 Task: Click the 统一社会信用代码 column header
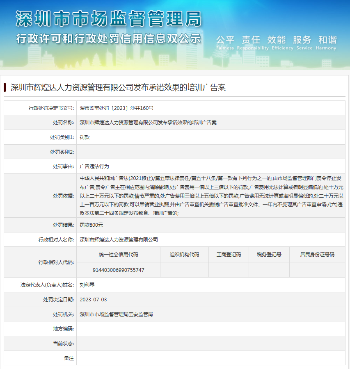(118, 255)
